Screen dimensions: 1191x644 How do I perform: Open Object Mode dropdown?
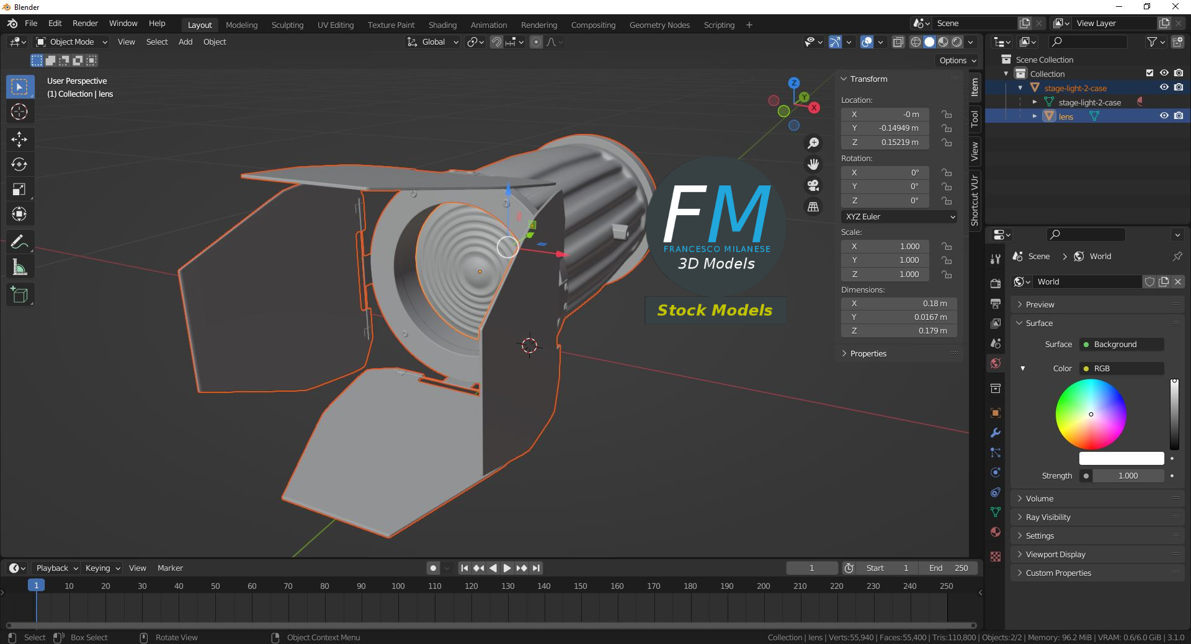click(71, 42)
